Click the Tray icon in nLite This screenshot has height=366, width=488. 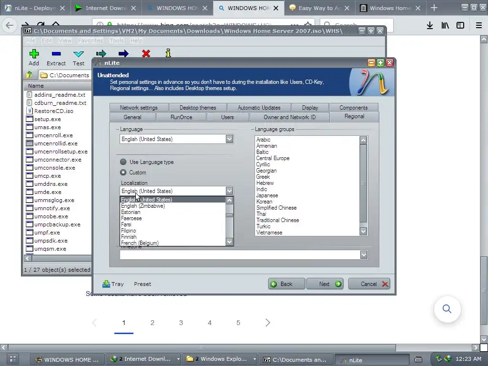(106, 284)
